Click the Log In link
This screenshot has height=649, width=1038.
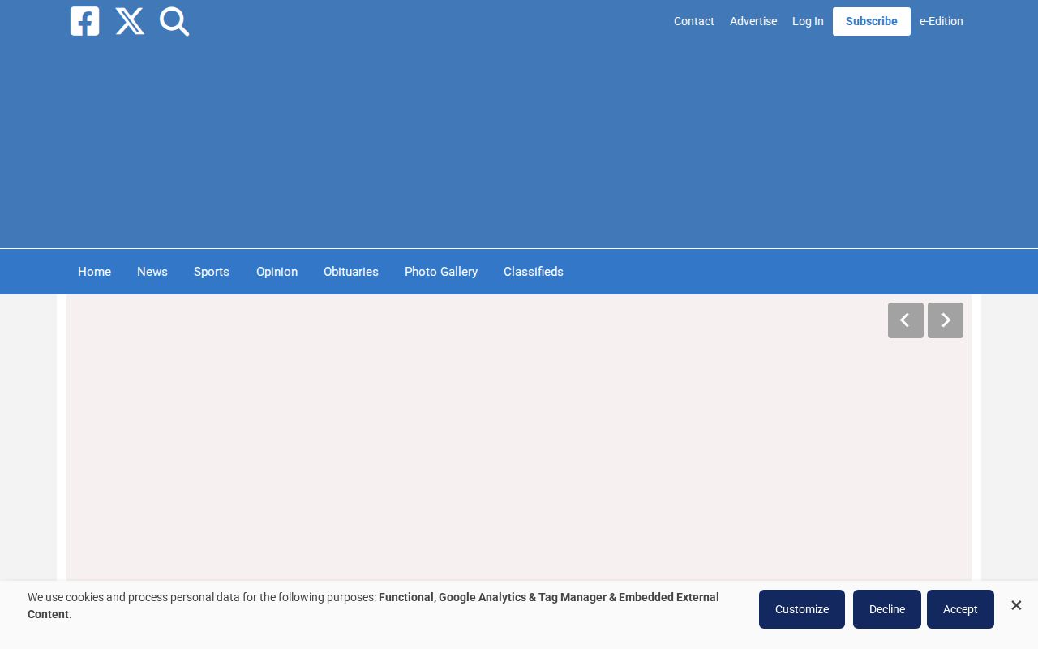[808, 21]
